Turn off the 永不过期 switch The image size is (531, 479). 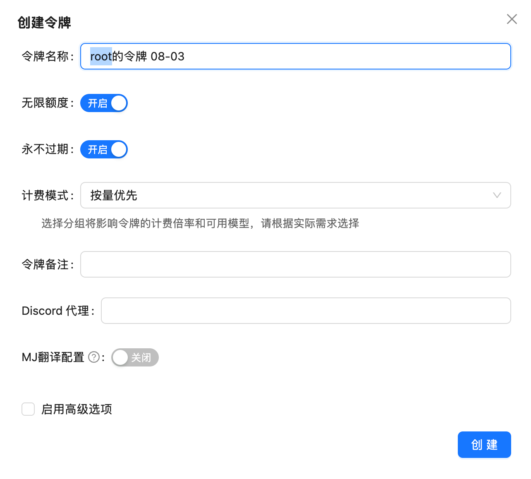pyautogui.click(x=104, y=149)
